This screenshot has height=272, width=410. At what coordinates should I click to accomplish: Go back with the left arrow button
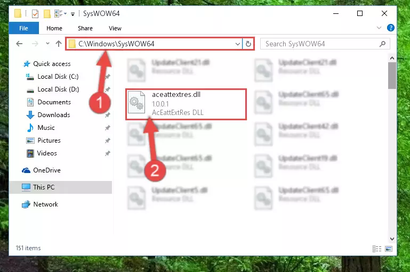pyautogui.click(x=19, y=44)
